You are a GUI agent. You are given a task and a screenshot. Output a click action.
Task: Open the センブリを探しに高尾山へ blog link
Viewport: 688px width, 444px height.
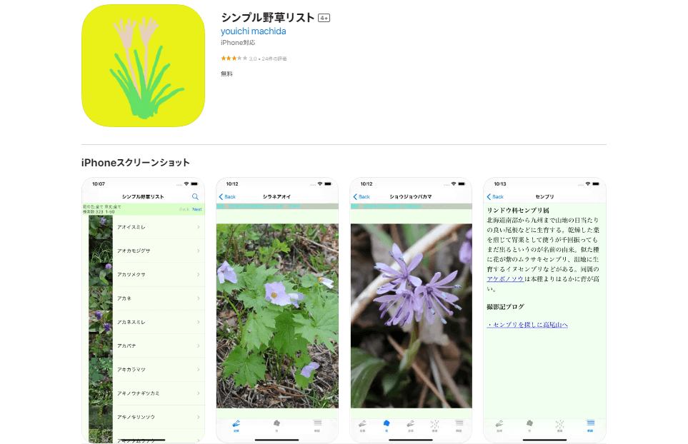[528, 324]
